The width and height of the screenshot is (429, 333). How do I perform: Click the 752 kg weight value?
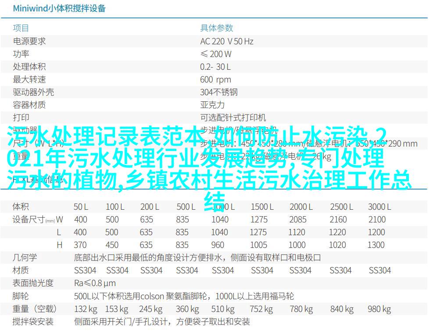[x=261, y=309]
